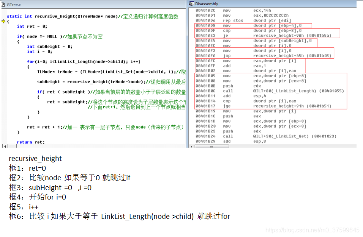Click disassembly line 00401ADF cmp [ebp+8],0

pos(248,31)
